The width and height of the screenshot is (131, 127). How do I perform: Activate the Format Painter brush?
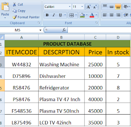[14, 17]
